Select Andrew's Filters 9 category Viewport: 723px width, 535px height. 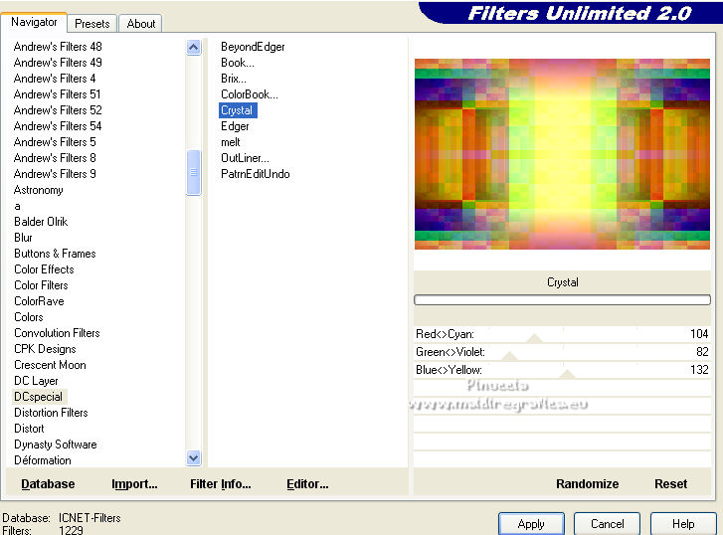click(x=55, y=174)
